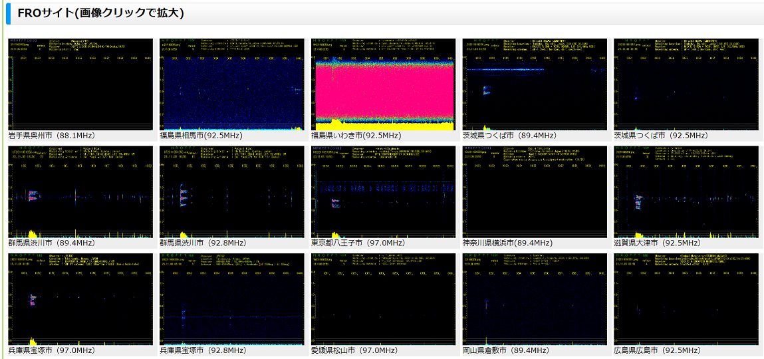Enlarge the 東京都八王子市 97.0MHz spectrogram image
Viewport: 764px width, 359px height.
(x=383, y=192)
